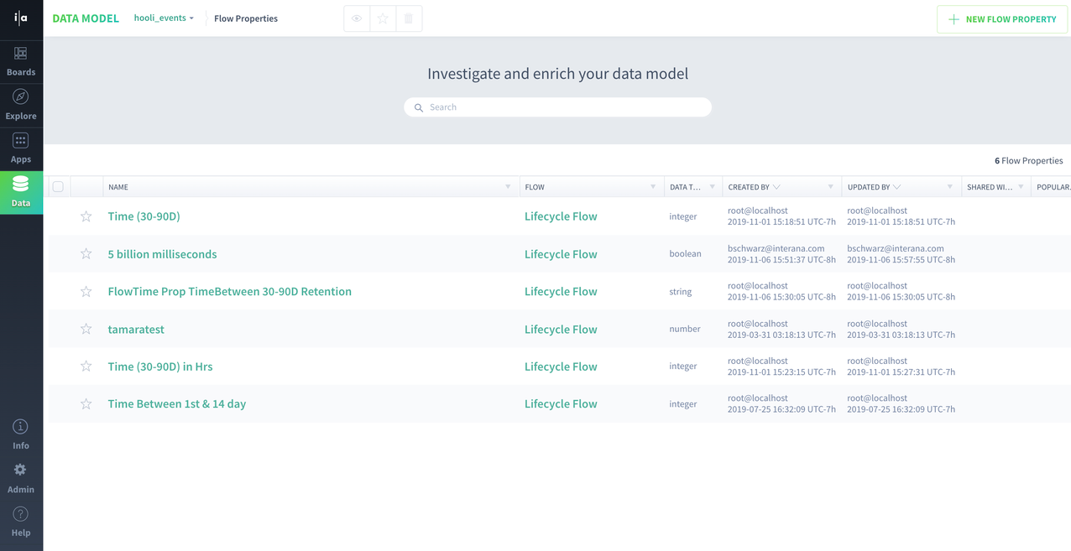Image resolution: width=1071 pixels, height=551 pixels.
Task: Star the FlowTime Prop TimeBetween row
Action: click(86, 292)
